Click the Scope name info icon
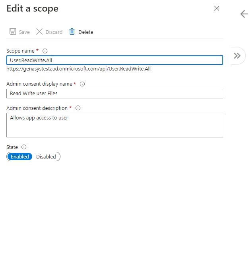 pyautogui.click(x=45, y=51)
